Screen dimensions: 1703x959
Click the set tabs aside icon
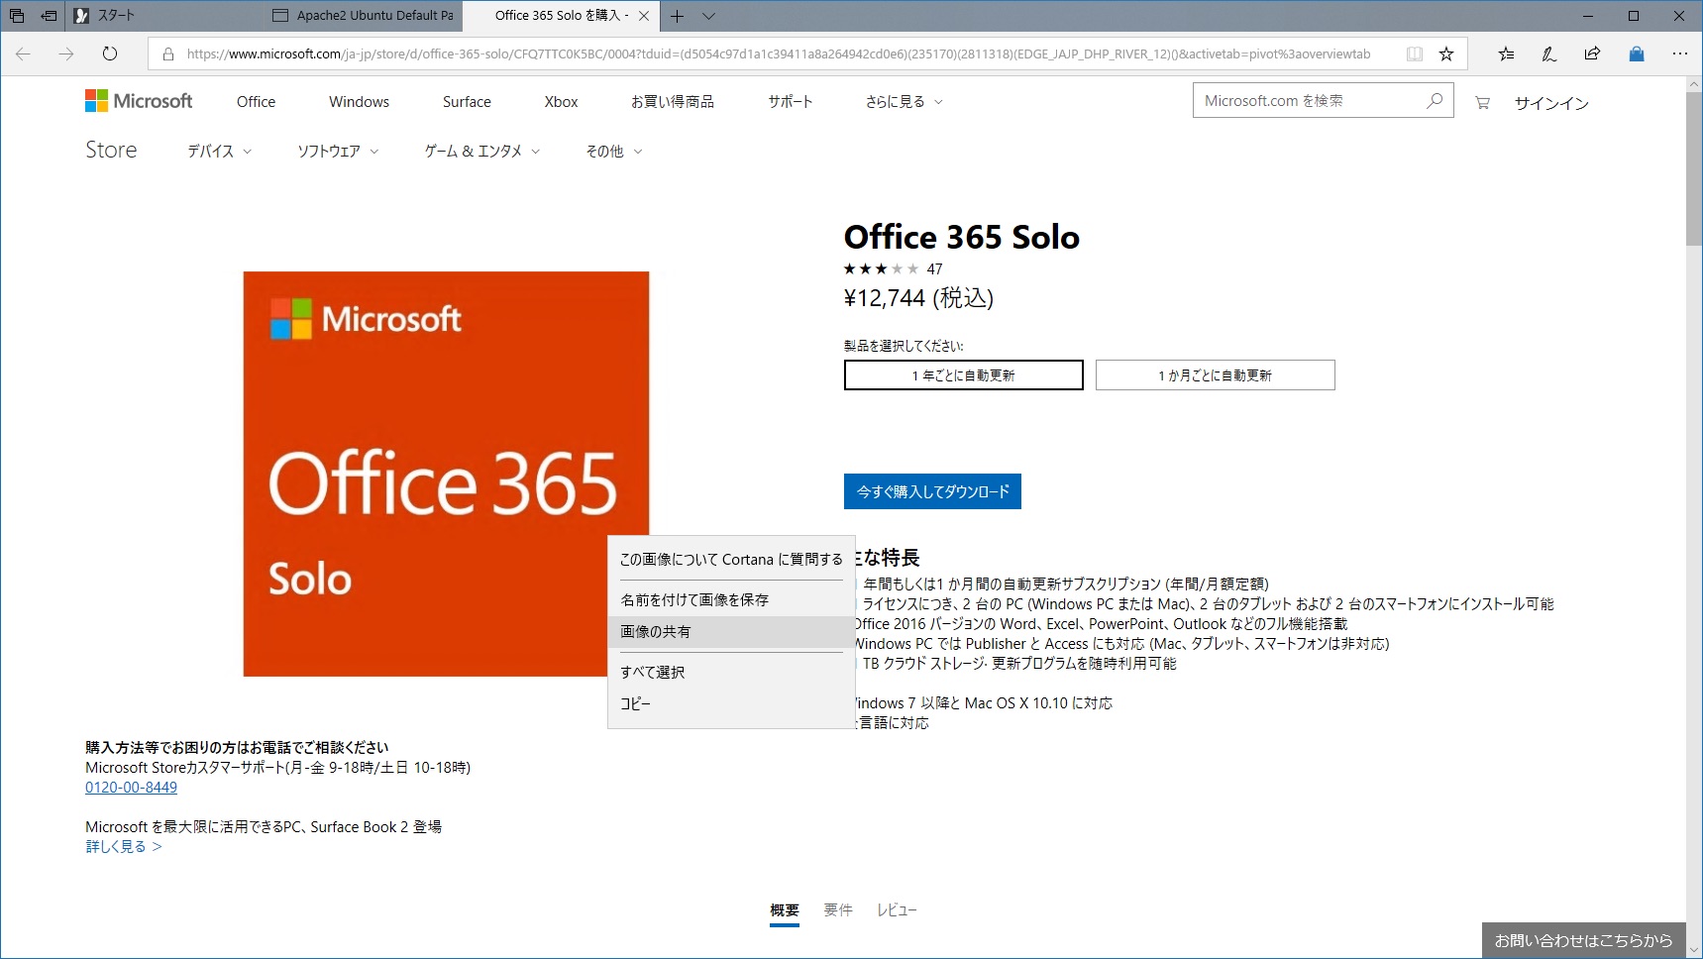49,16
